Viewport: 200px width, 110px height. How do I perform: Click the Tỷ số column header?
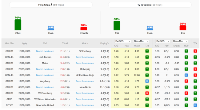[x=65, y=43]
